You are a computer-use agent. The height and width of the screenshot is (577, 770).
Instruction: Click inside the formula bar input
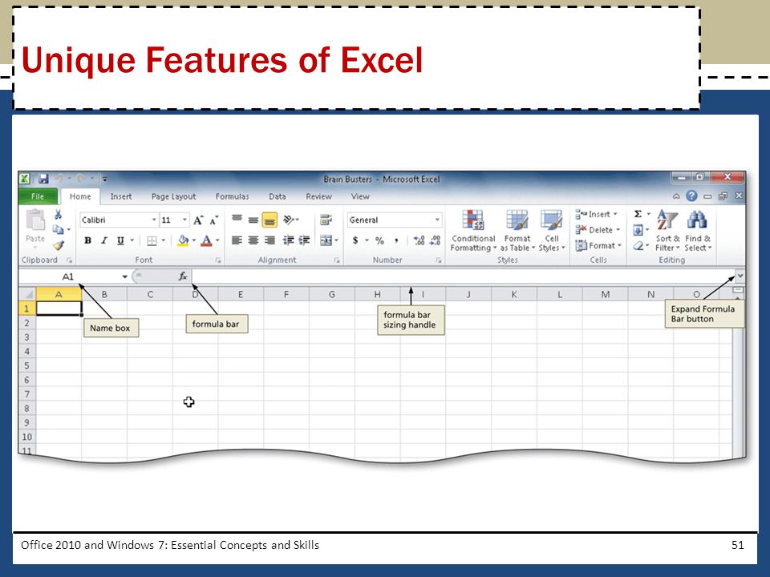463,276
